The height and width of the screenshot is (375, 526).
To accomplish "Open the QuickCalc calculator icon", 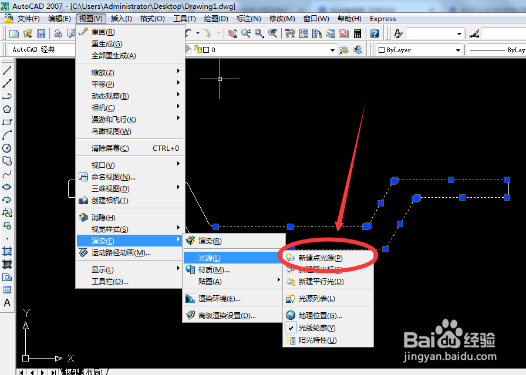I will (x=358, y=33).
